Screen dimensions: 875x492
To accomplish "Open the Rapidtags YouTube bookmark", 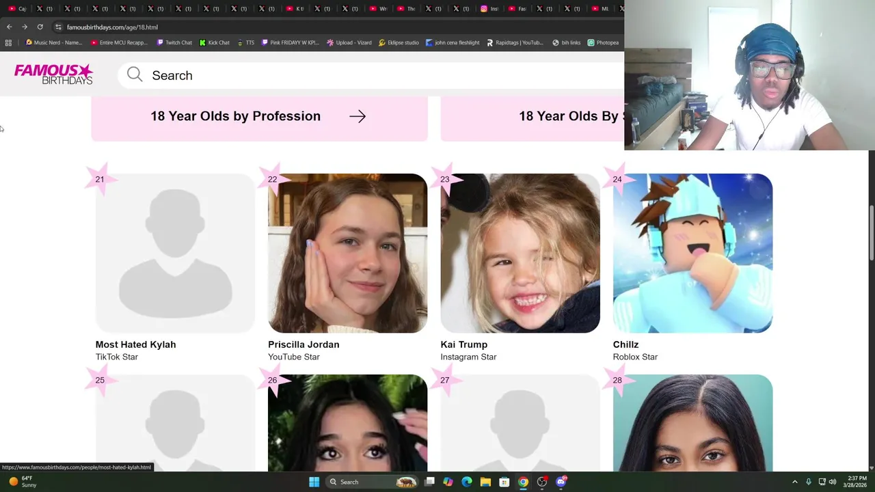I will [515, 42].
